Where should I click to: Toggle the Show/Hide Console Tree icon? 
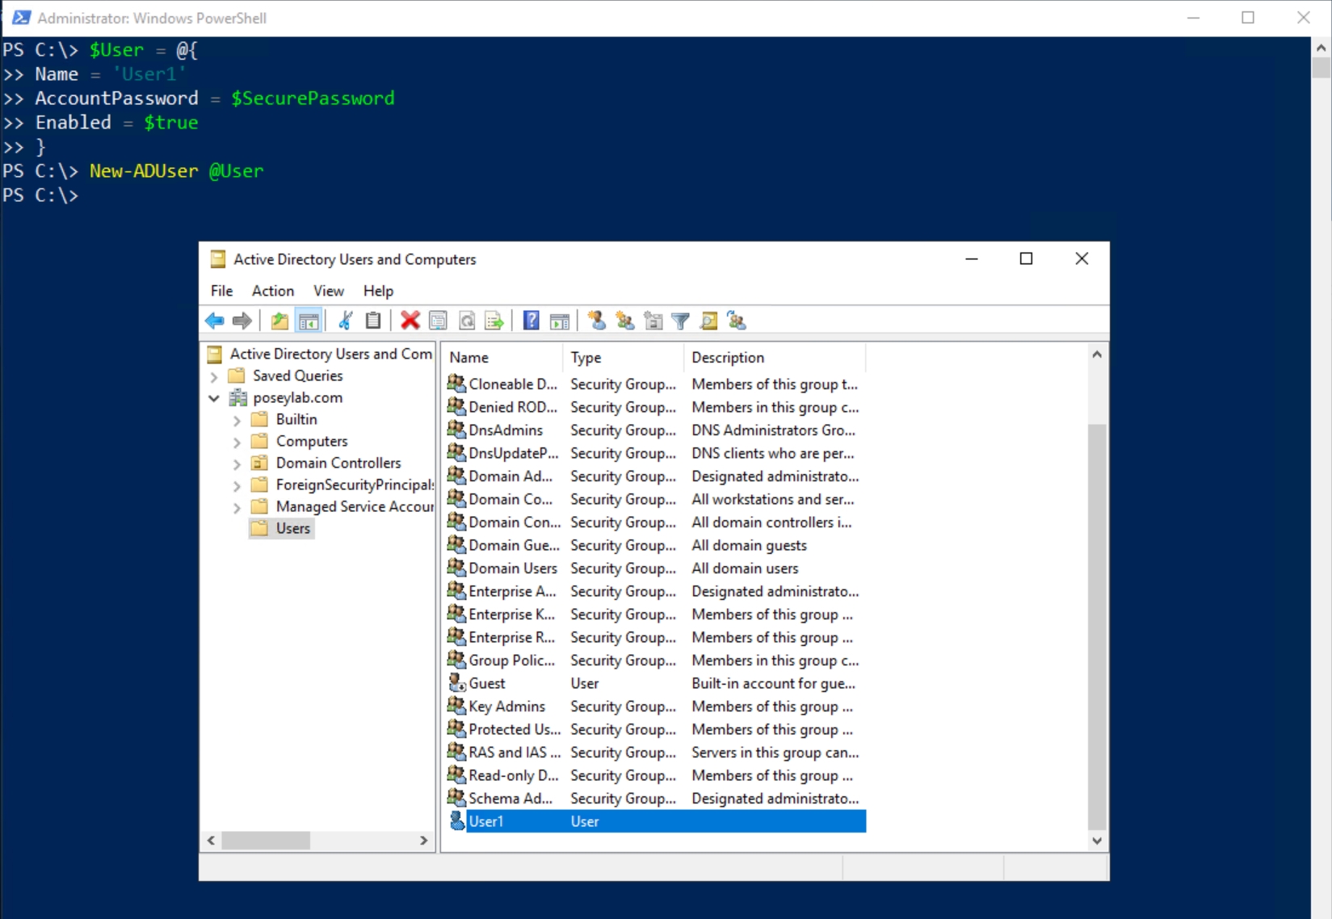[309, 321]
